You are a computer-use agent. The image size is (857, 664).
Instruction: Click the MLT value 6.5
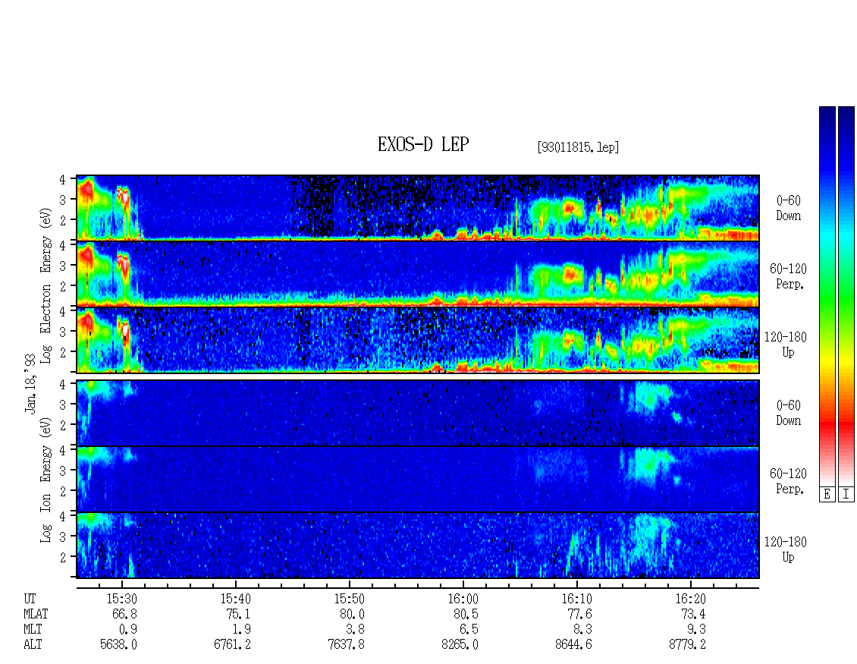tap(469, 630)
